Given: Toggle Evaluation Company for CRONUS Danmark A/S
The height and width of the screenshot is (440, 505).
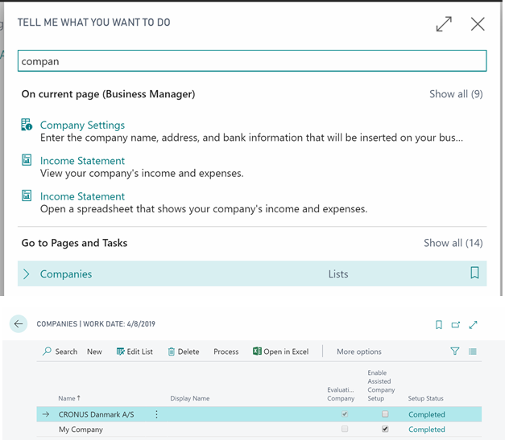Looking at the screenshot, I should tap(345, 414).
